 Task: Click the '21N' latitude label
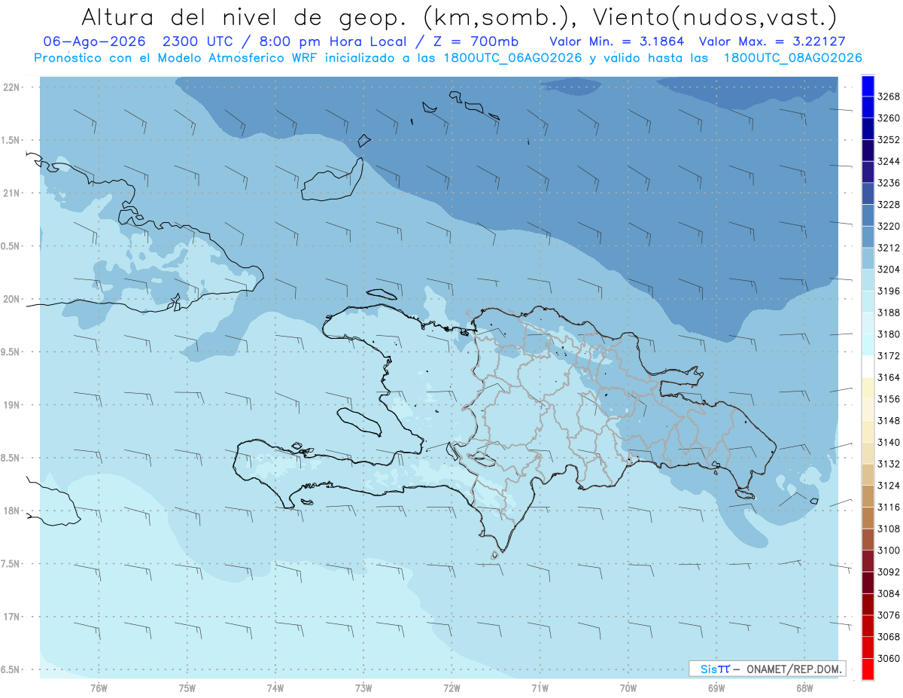[x=11, y=194]
